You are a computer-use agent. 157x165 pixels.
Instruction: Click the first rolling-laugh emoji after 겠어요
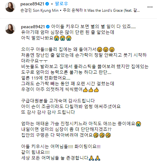click(x=96, y=135)
